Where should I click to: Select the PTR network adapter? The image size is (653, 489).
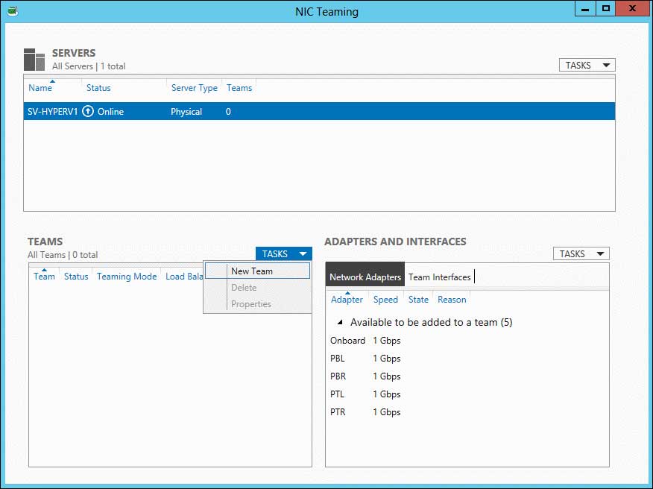pyautogui.click(x=338, y=412)
